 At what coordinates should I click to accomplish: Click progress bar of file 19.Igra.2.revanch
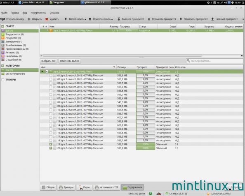click(x=146, y=144)
